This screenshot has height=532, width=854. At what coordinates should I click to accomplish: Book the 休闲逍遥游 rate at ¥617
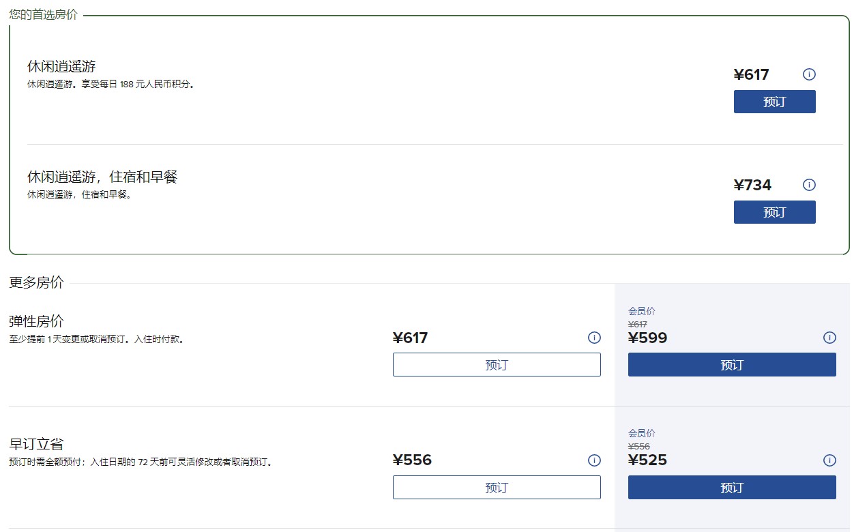774,102
